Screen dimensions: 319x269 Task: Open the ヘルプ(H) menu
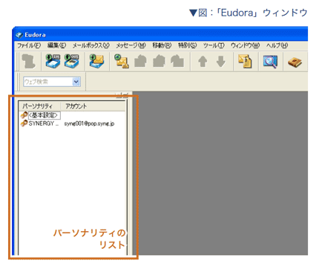point(277,45)
